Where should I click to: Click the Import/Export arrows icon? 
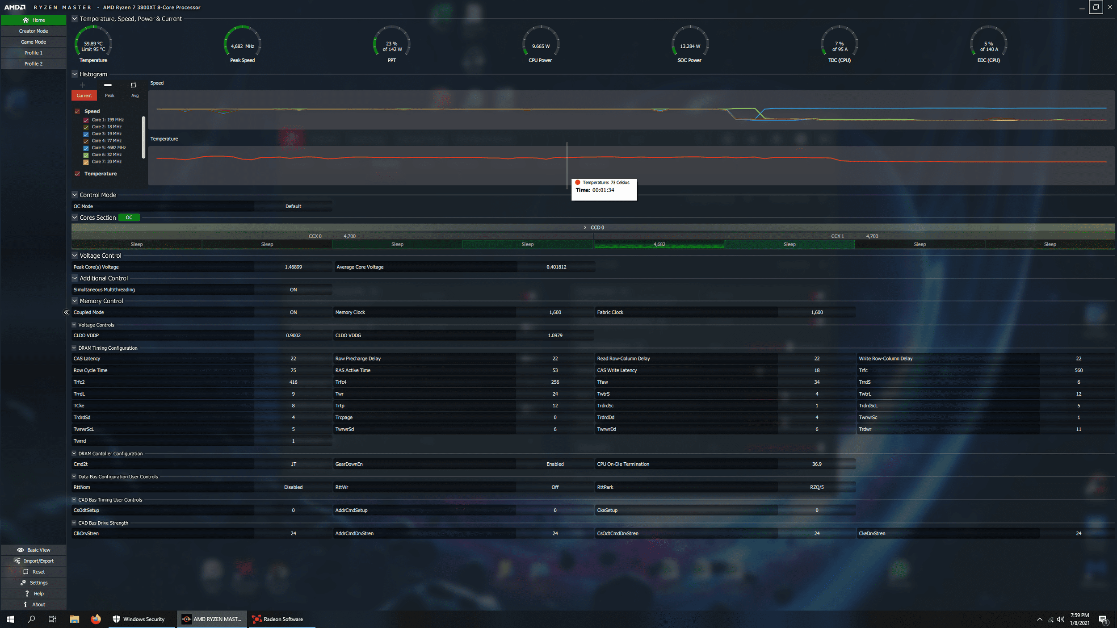[17, 561]
